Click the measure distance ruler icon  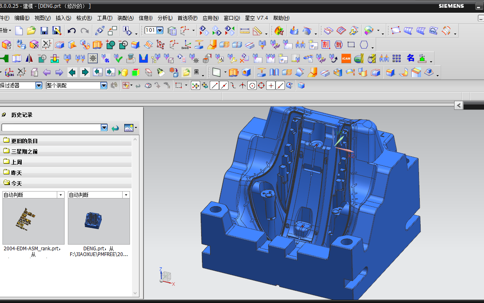coord(244,31)
